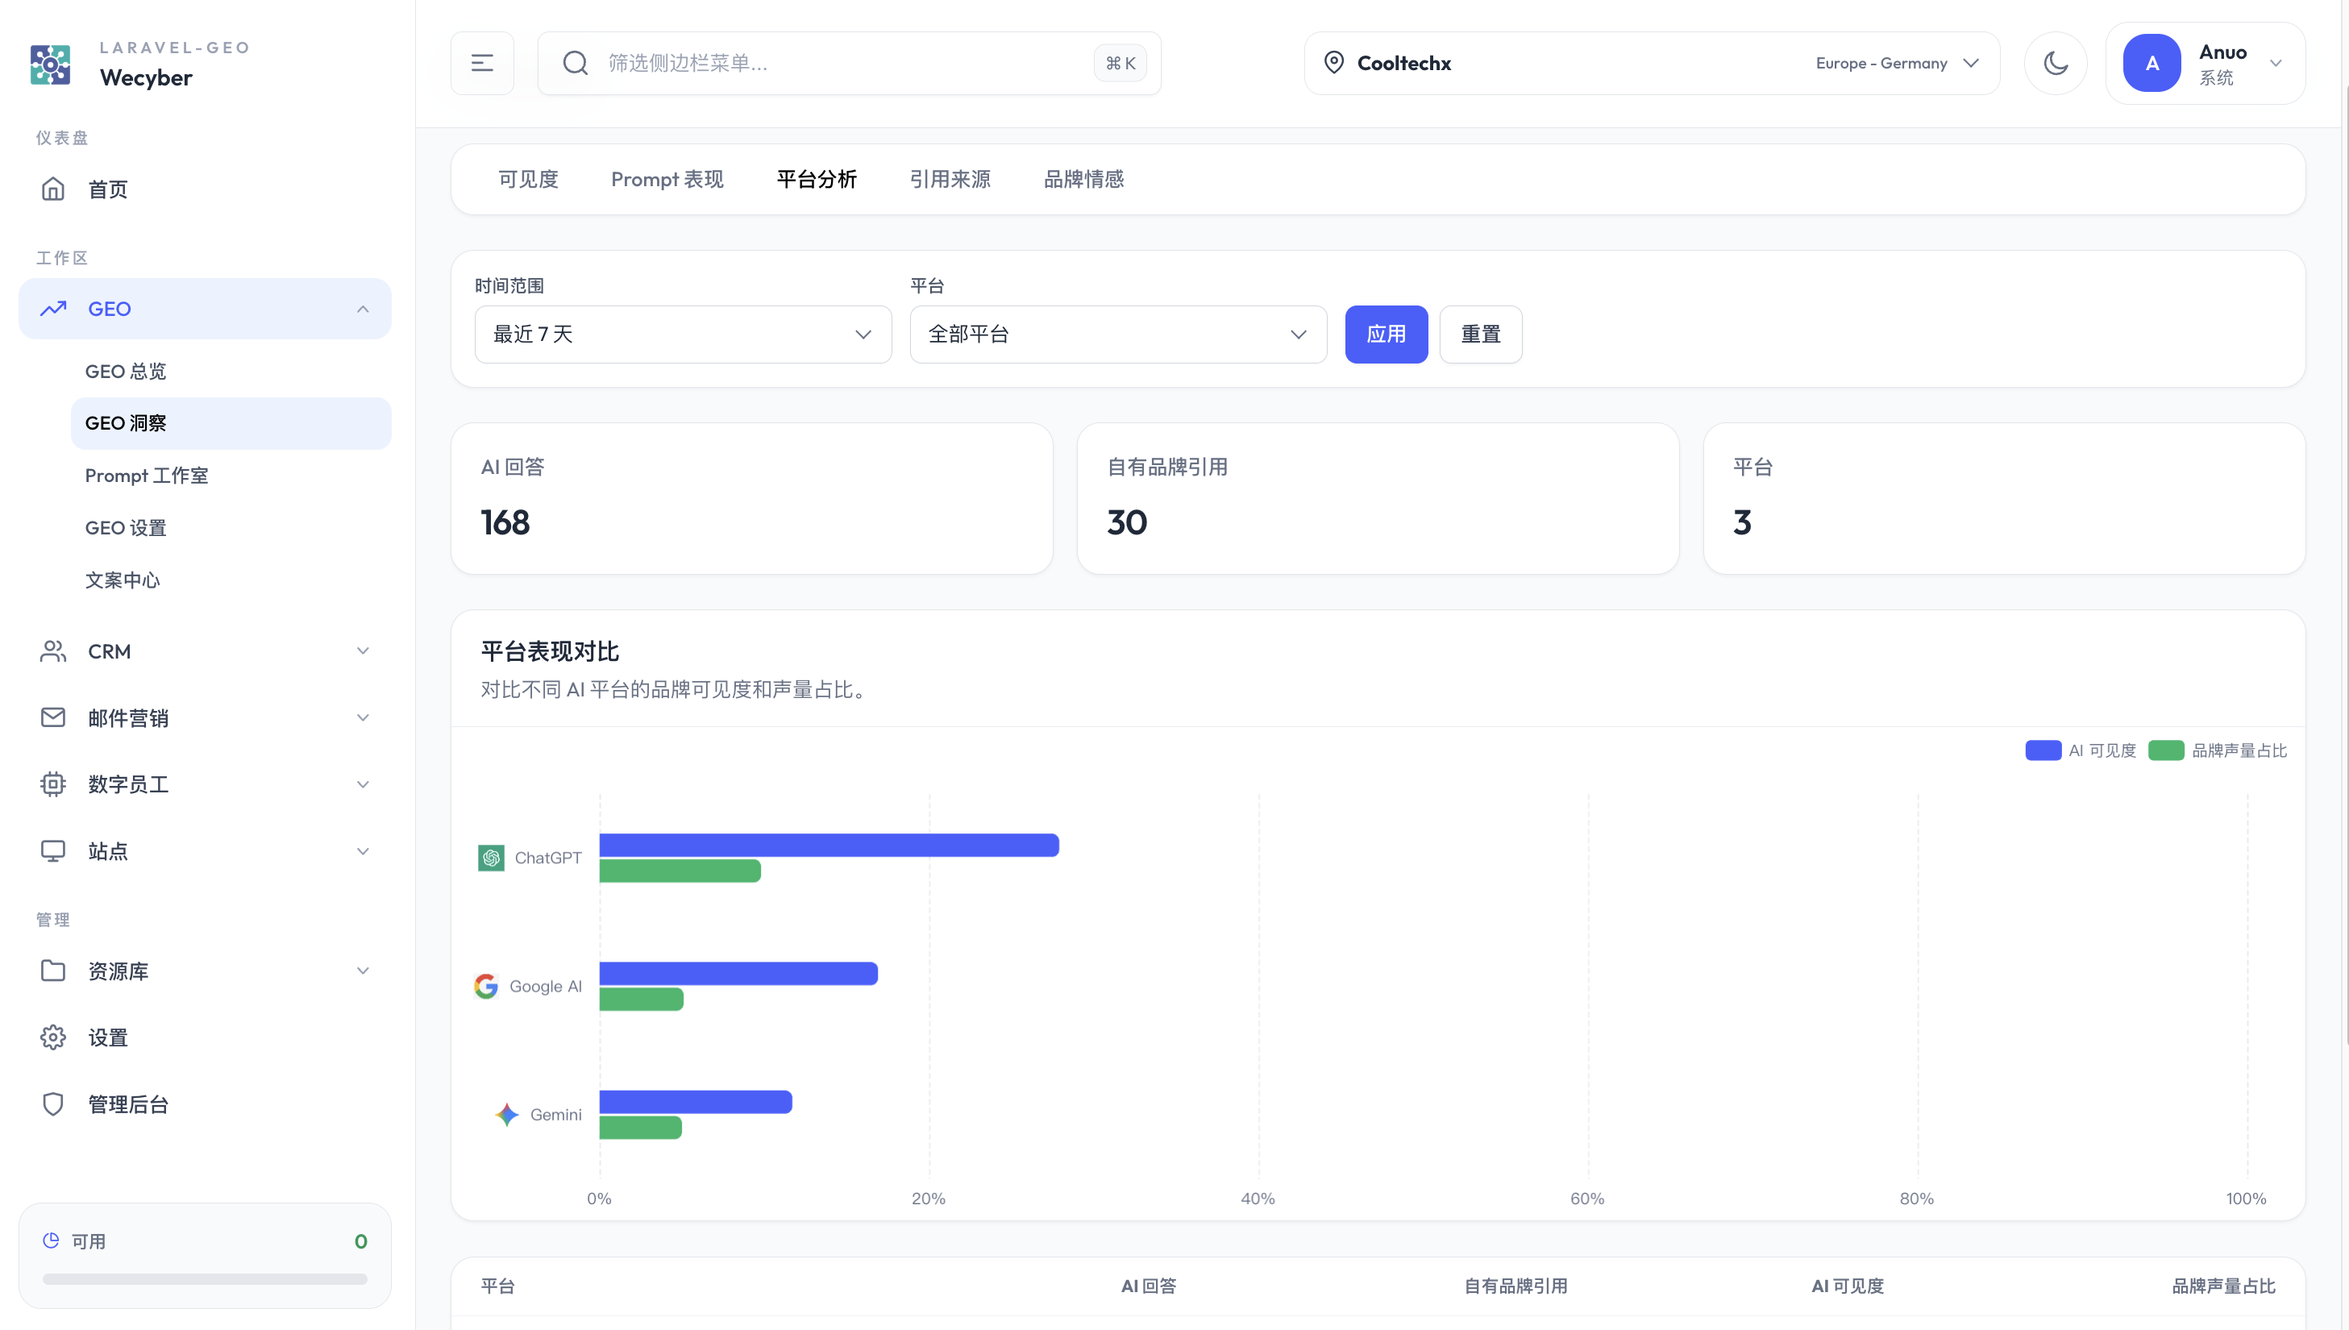Click the 数字员工 chip icon
Screen dimensions: 2349x1330
click(x=53, y=784)
